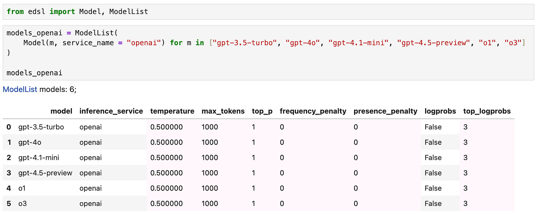Image resolution: width=537 pixels, height=214 pixels.
Task: Click the top_p column header
Action: [x=262, y=111]
